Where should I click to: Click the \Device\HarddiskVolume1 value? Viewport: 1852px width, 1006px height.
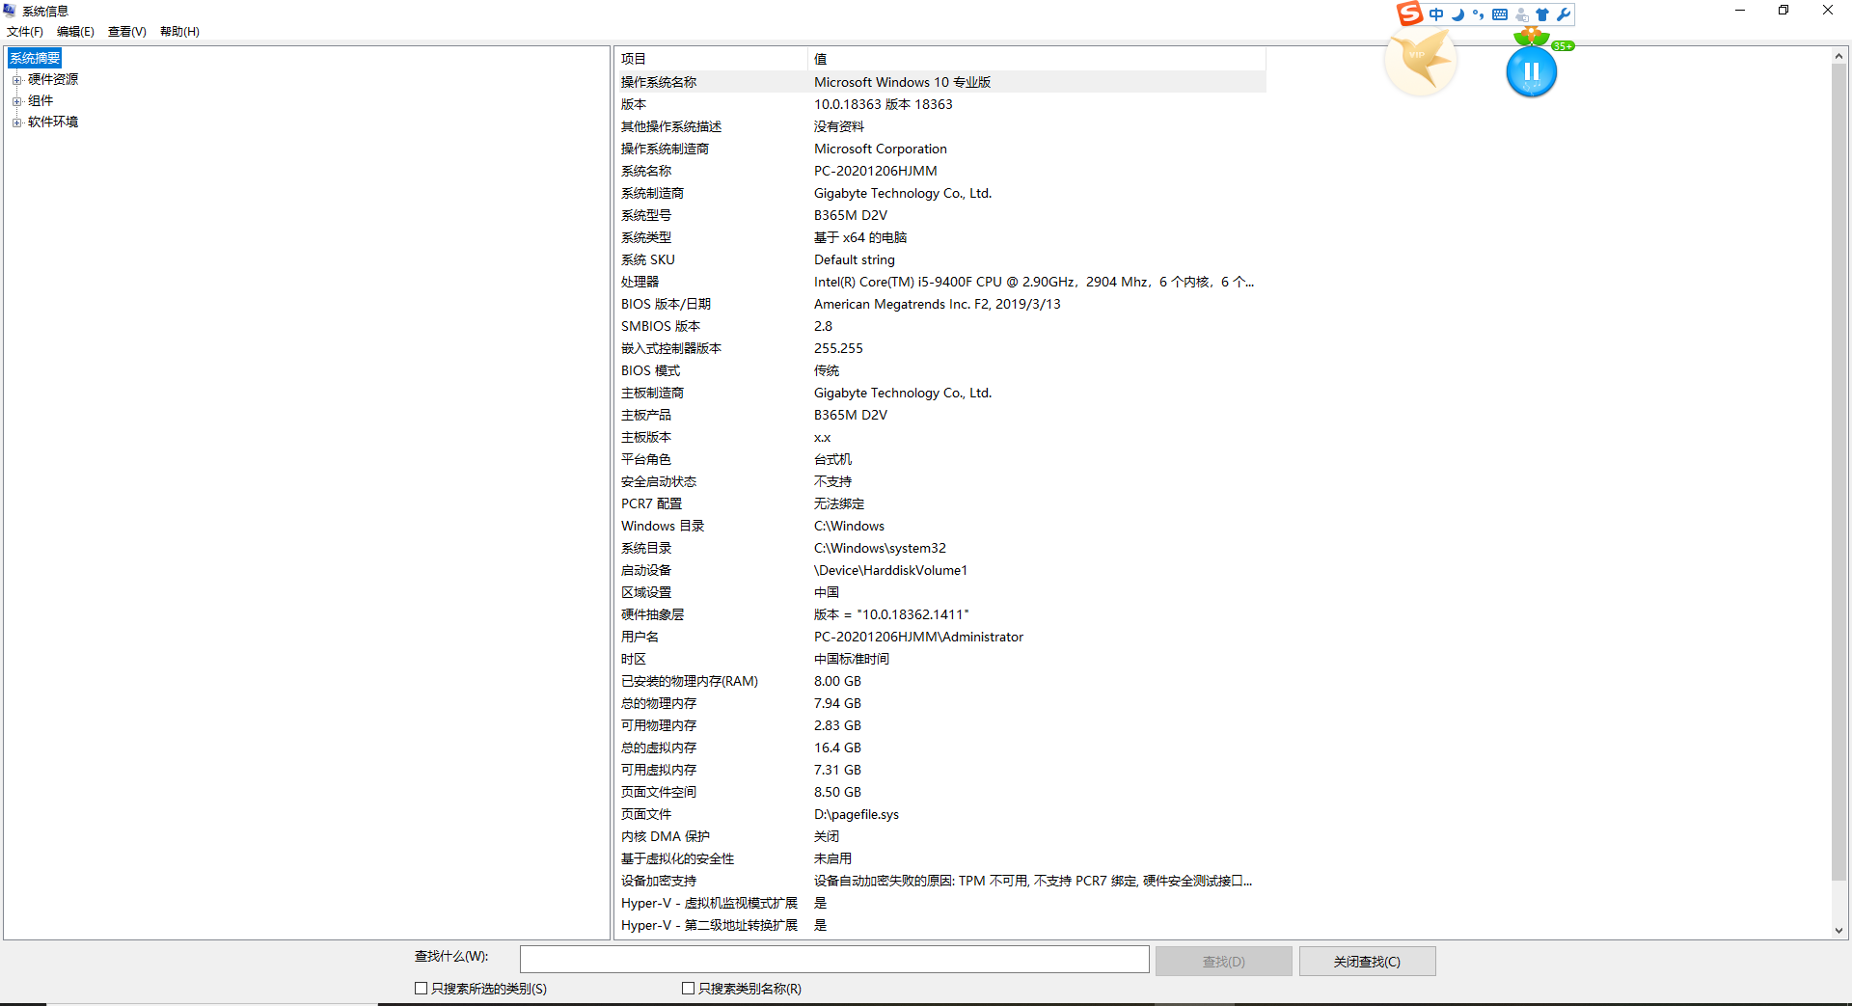click(x=890, y=570)
